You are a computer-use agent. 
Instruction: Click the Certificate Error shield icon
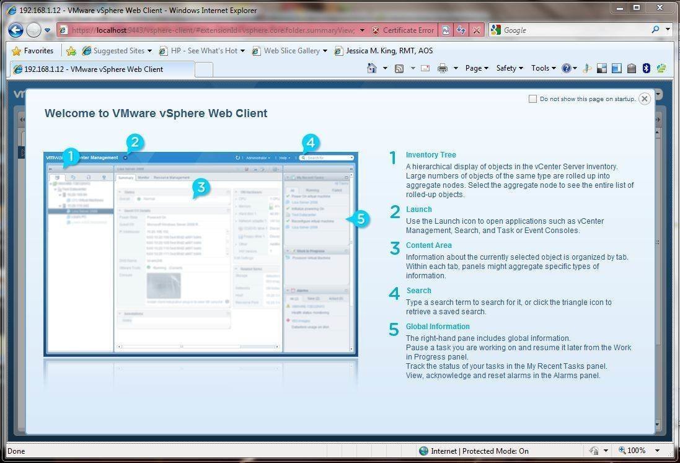(x=376, y=30)
